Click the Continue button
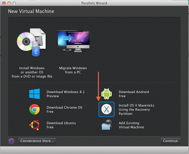The height and width of the screenshot is (154, 189). pyautogui.click(x=170, y=141)
